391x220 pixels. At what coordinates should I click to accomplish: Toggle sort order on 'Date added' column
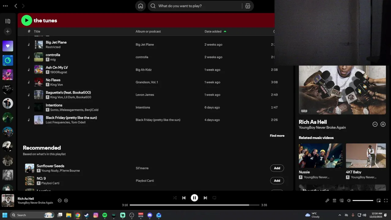(x=215, y=31)
